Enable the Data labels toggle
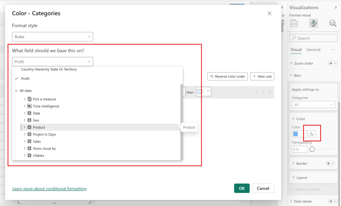341x206 pixels. click(332, 201)
